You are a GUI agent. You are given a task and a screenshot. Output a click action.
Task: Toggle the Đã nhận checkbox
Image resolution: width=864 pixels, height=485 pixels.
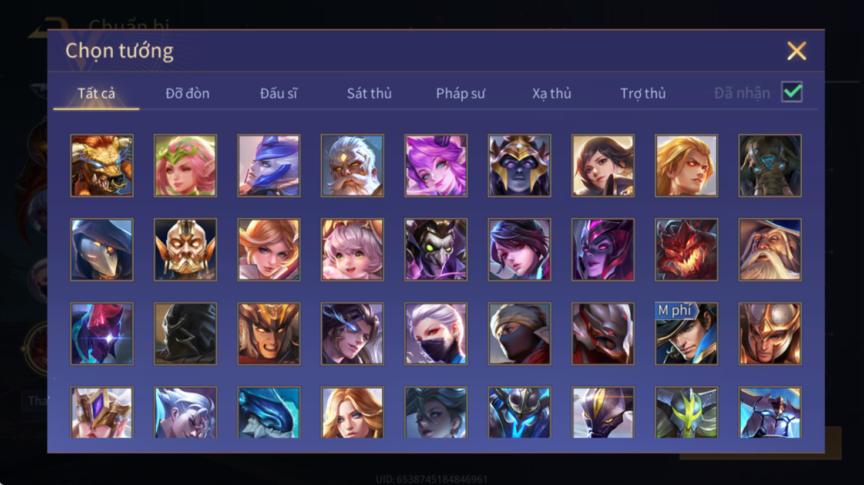tap(792, 92)
